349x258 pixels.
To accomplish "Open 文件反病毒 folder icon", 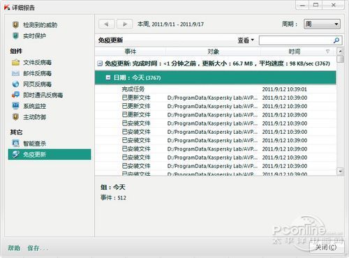I will click(15, 62).
